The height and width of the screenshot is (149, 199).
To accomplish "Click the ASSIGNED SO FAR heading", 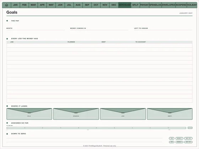I will (20, 123).
